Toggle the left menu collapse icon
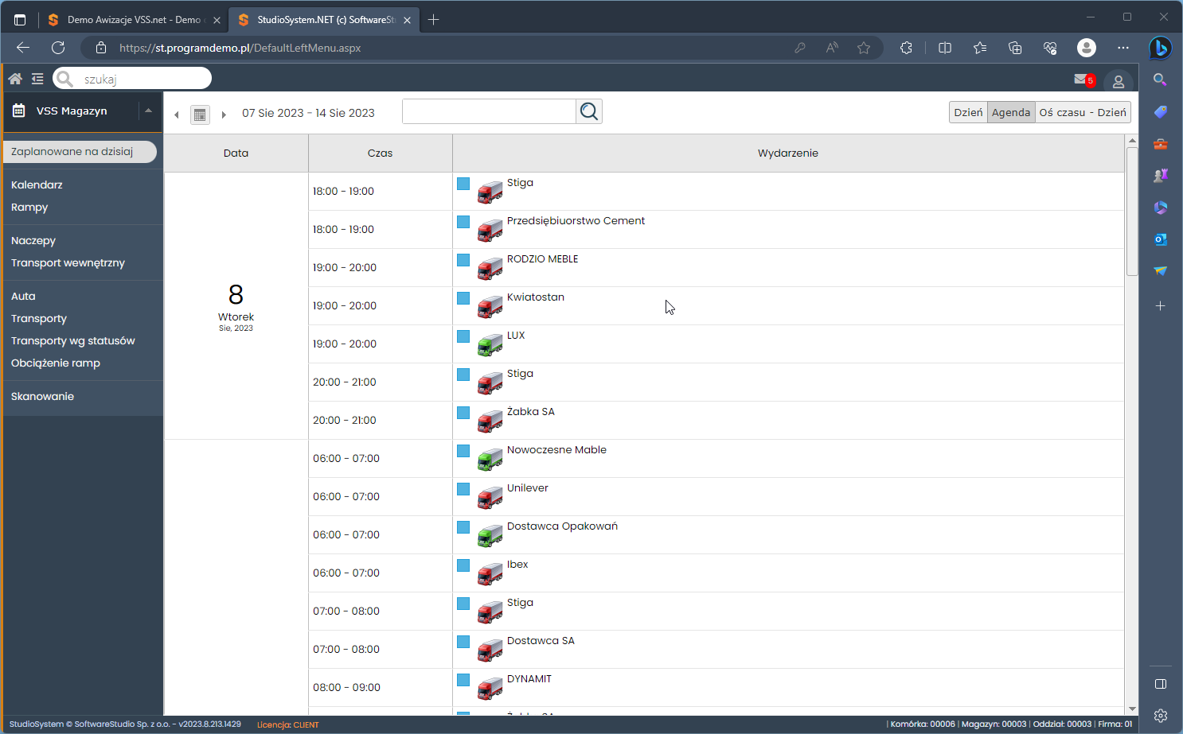This screenshot has width=1183, height=734. coord(37,79)
